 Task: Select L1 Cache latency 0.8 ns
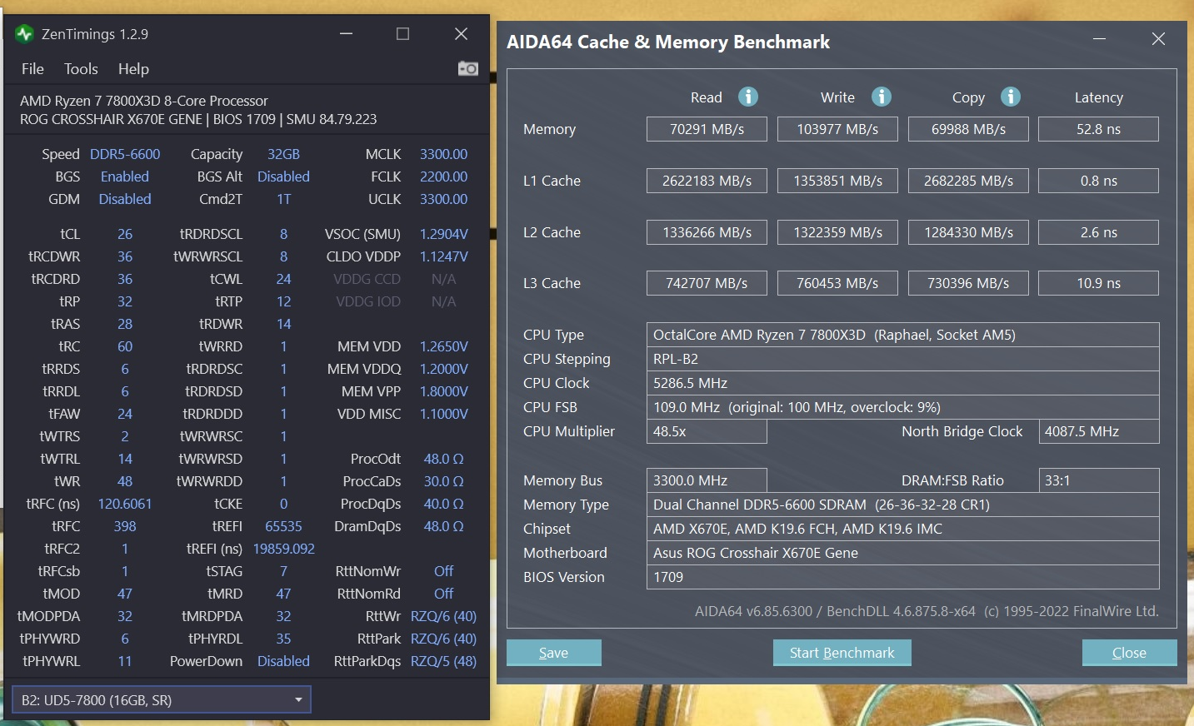[1099, 181]
